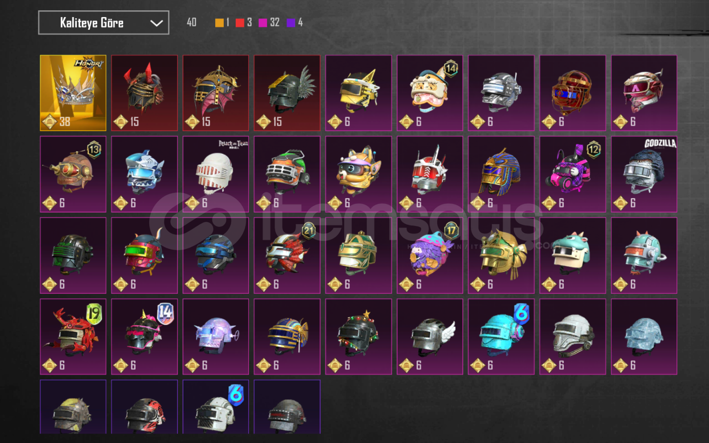The width and height of the screenshot is (709, 443).
Task: Select the Christmas lights helmet
Action: (359, 337)
